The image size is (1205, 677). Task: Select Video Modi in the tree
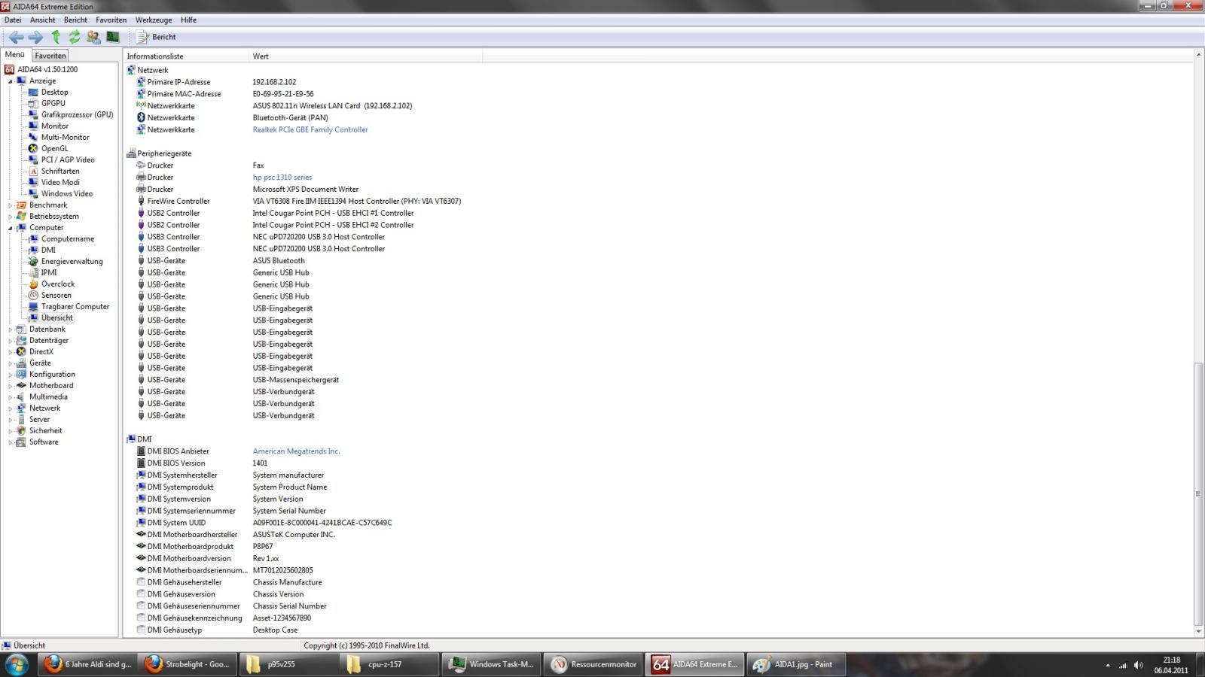coord(60,183)
